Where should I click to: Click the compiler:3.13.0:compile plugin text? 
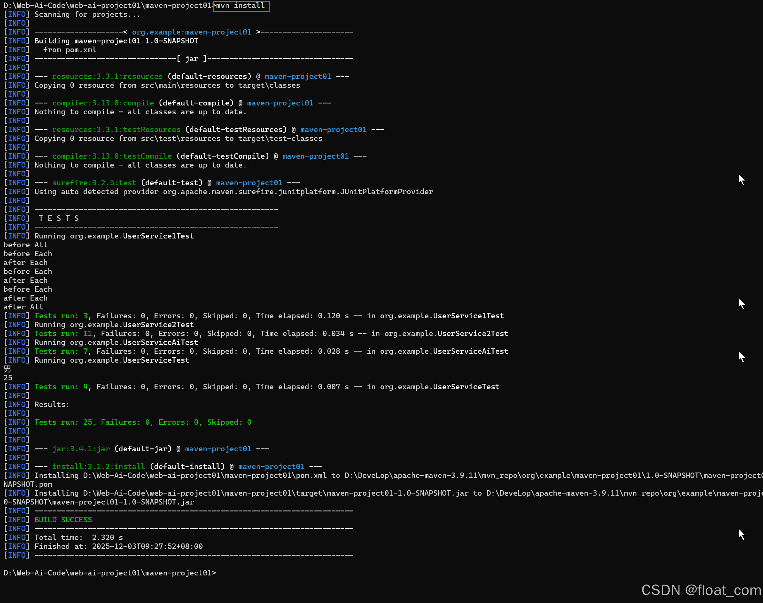(103, 103)
